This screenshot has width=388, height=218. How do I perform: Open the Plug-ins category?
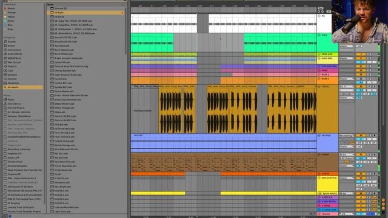10,67
